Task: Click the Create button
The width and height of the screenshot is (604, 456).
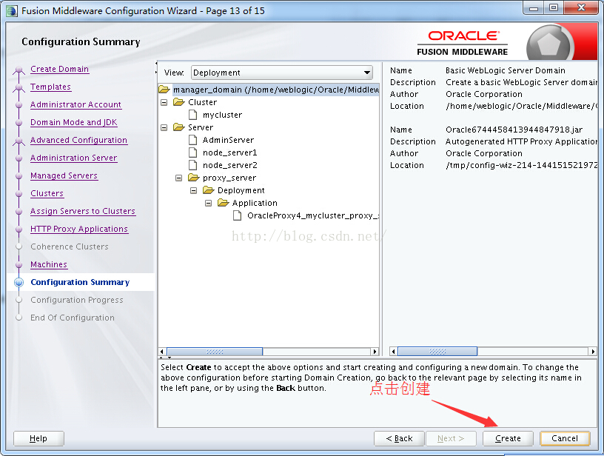Action: (508, 438)
